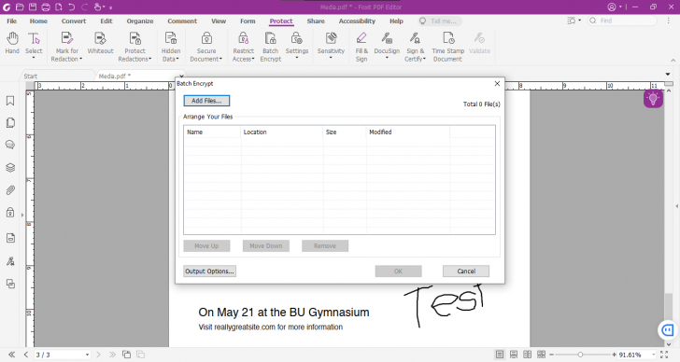
Task: Open Protect Redactions tool
Action: (135, 38)
